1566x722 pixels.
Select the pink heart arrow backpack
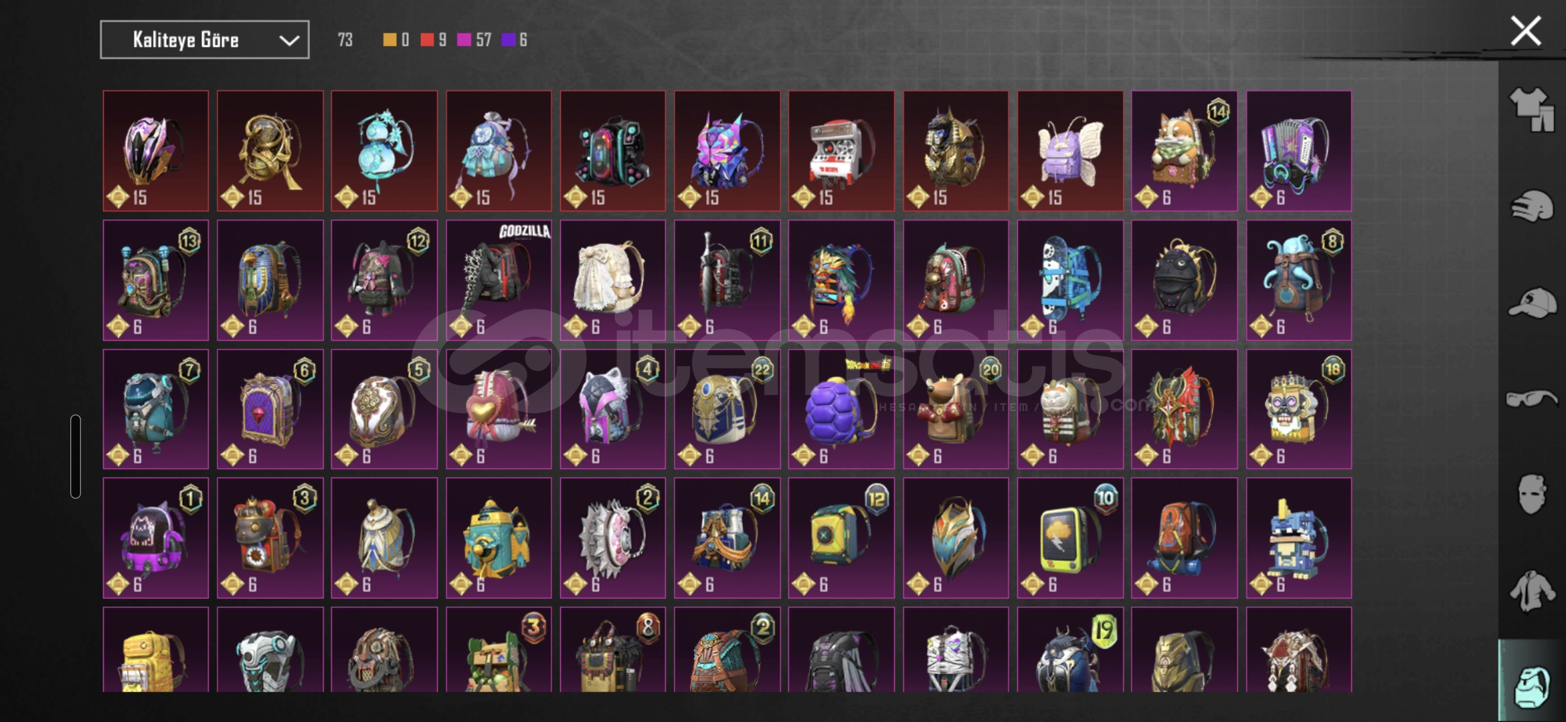(x=499, y=409)
